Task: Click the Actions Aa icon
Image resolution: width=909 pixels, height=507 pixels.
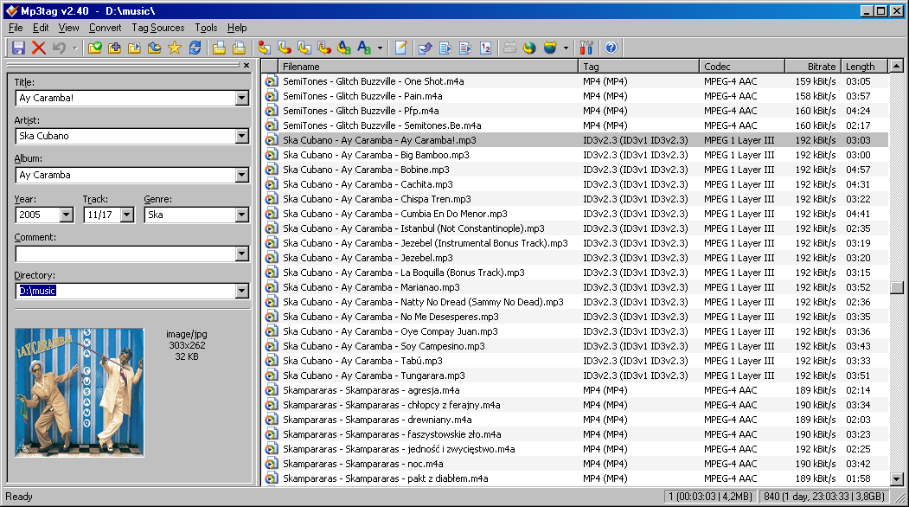Action: [x=364, y=48]
